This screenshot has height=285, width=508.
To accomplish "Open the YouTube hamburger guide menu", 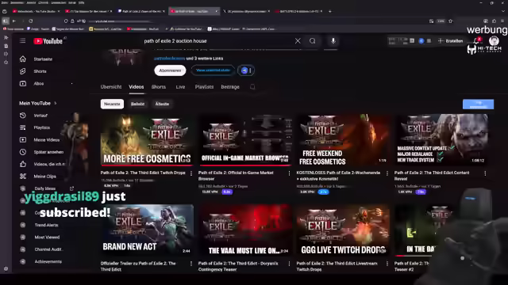I will click(x=22, y=40).
